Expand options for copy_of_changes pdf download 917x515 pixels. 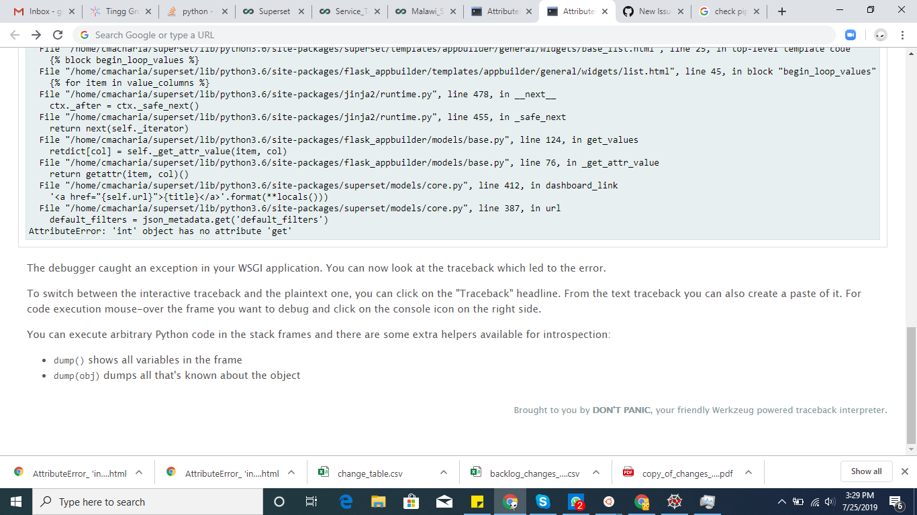[x=747, y=472]
